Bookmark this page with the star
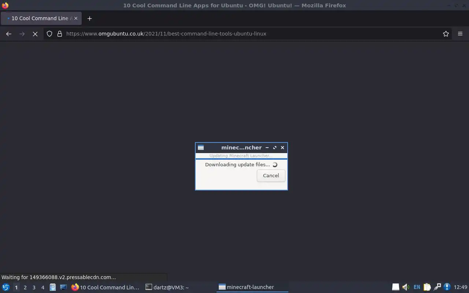Screen dimensions: 469x293 click(x=446, y=34)
